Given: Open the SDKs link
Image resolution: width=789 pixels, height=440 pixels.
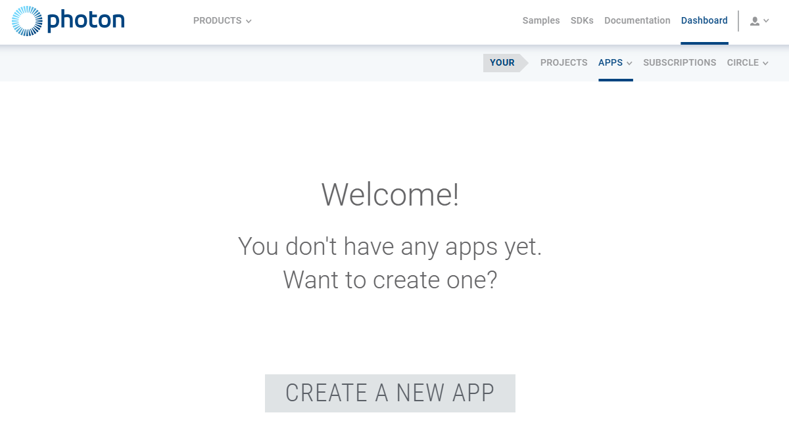Looking at the screenshot, I should (582, 21).
